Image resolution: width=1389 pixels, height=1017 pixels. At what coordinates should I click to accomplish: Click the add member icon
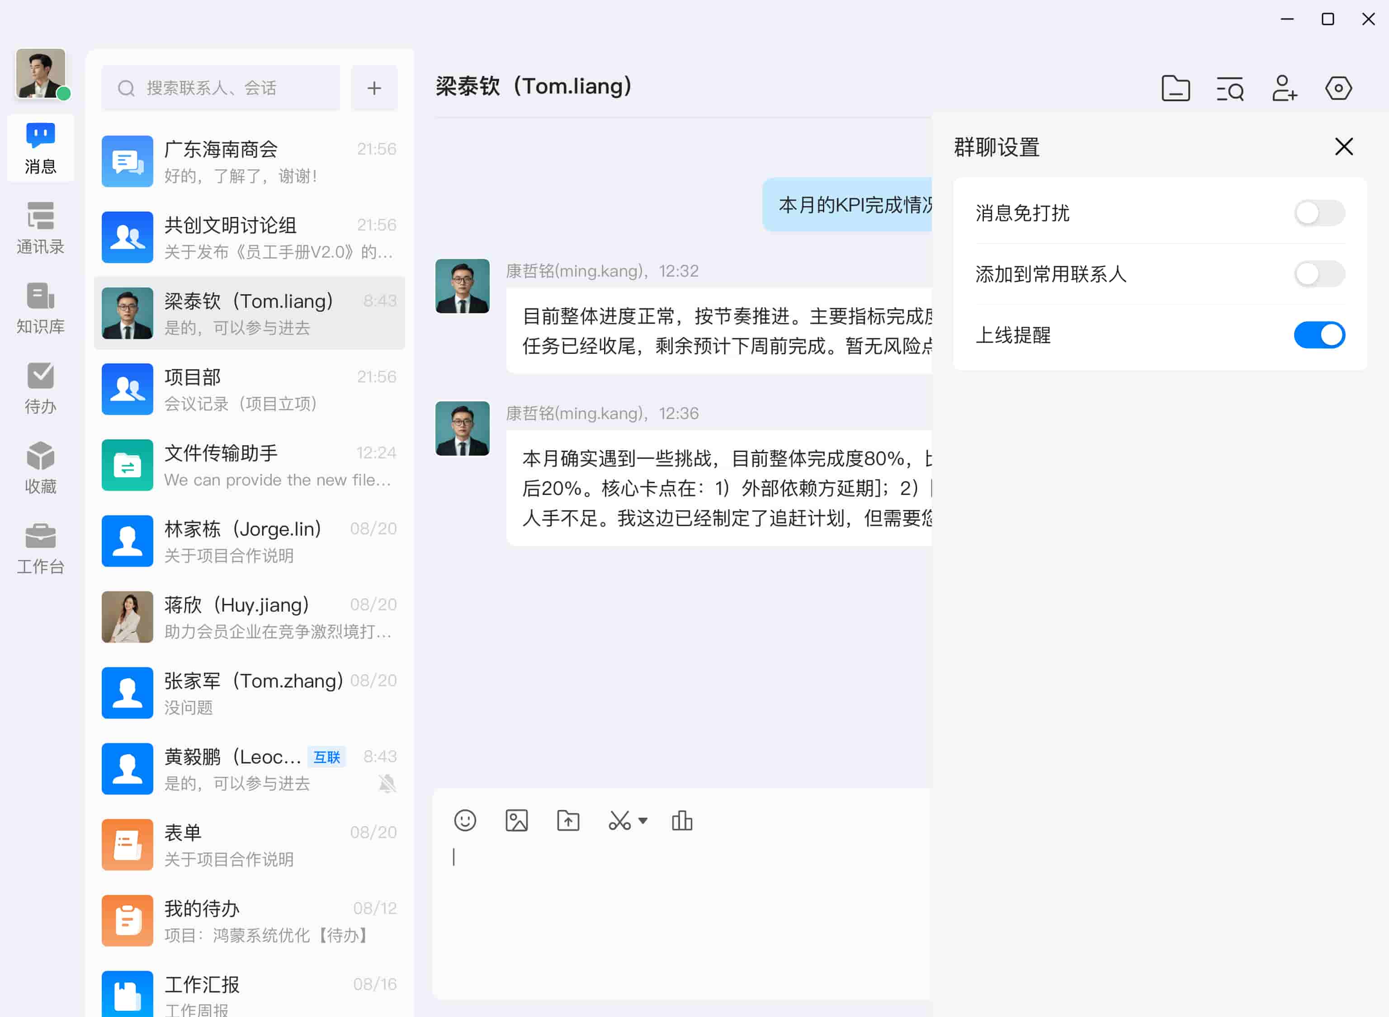coord(1285,89)
